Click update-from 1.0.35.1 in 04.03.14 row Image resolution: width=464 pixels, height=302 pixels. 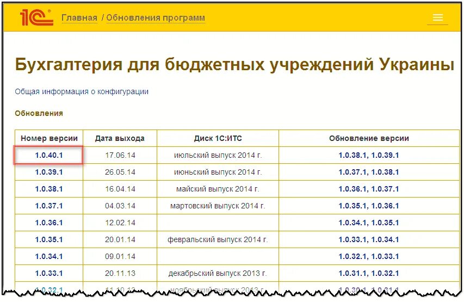352,206
